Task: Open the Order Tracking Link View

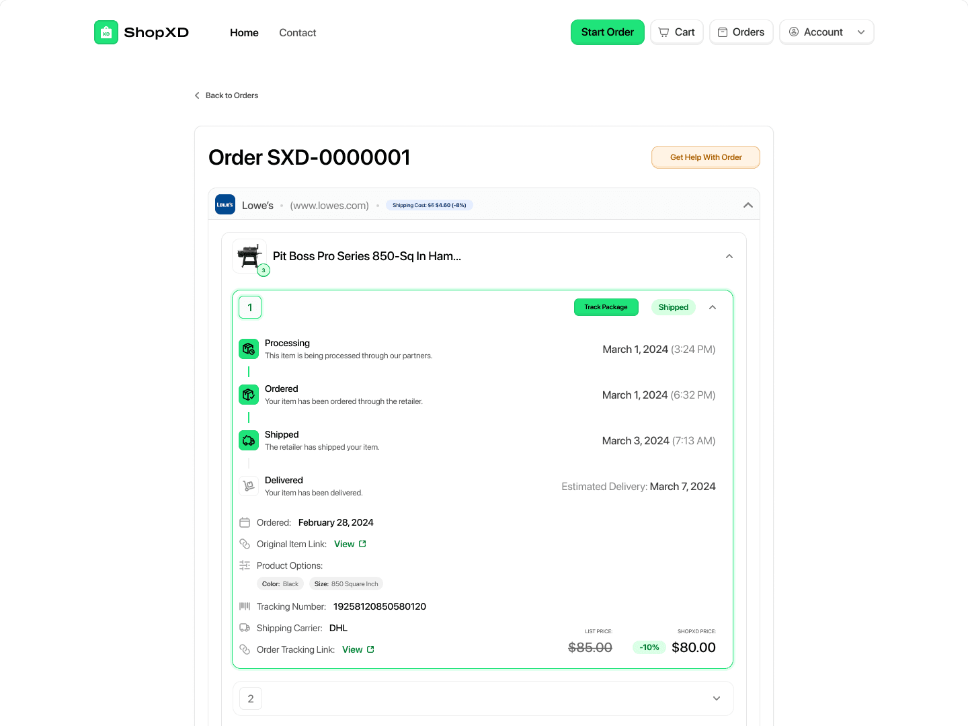Action: pyautogui.click(x=358, y=649)
